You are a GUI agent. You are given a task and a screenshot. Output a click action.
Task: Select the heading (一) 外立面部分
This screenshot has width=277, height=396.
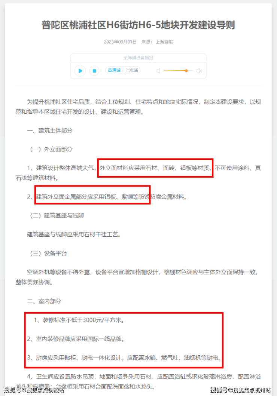[51, 149]
